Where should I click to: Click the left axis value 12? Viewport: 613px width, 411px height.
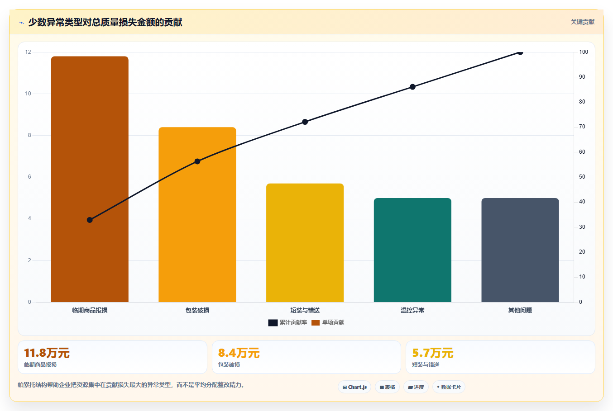click(28, 52)
